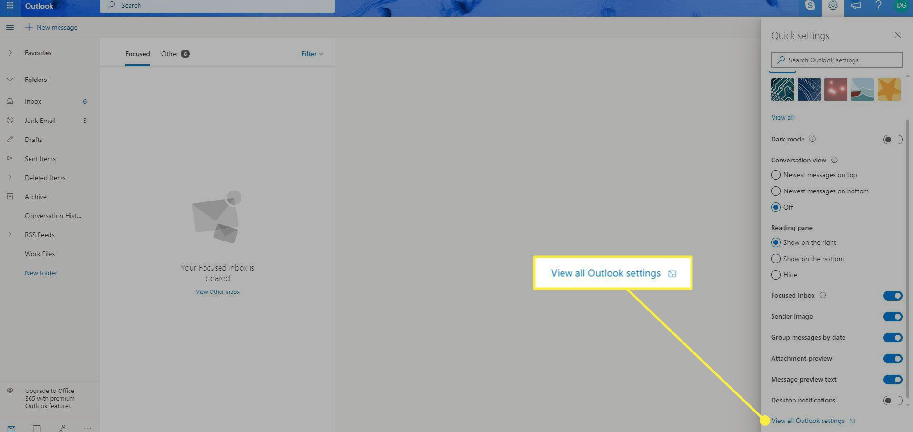
Task: Select Conversation view Off option
Action: 776,207
